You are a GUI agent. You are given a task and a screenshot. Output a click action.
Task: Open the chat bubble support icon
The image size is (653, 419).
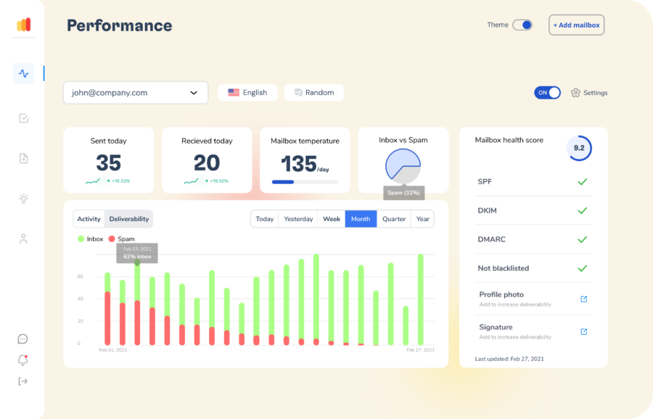point(23,339)
